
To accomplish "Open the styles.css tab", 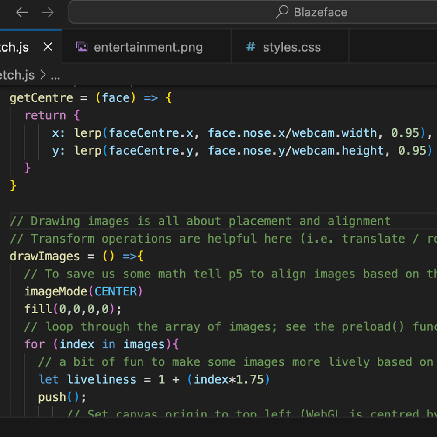I will point(290,47).
